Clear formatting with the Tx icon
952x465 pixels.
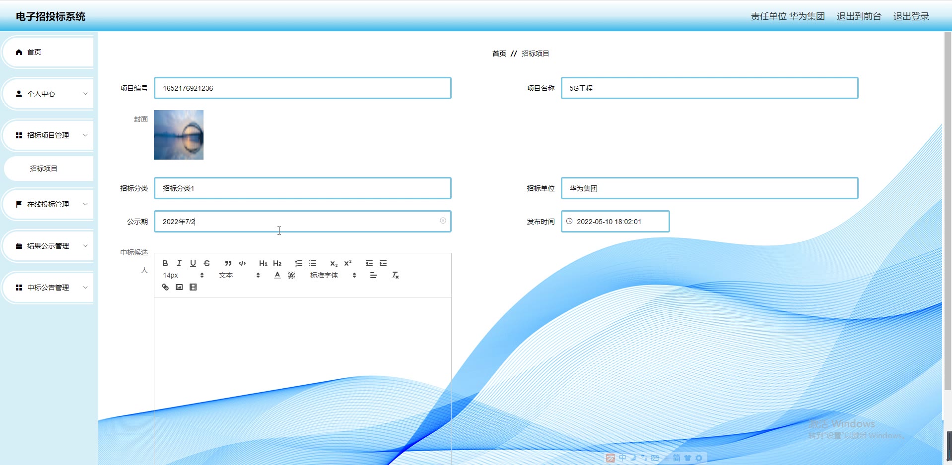(395, 275)
